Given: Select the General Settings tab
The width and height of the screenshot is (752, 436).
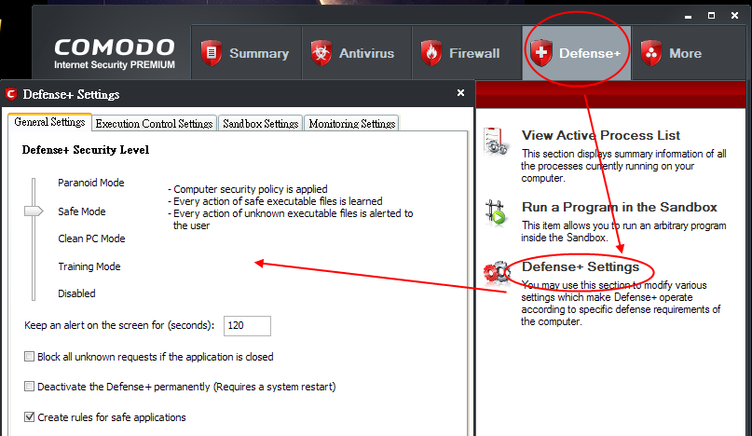Looking at the screenshot, I should (x=49, y=122).
